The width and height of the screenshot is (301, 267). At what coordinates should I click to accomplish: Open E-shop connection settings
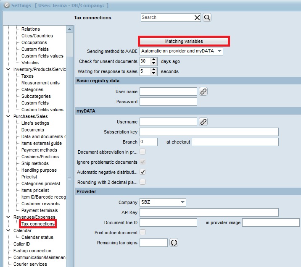(32, 251)
